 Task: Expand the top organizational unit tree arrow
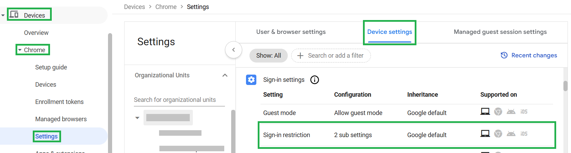pos(137,118)
